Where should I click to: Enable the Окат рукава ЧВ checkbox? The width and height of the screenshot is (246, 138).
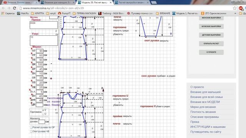click(x=31, y=131)
